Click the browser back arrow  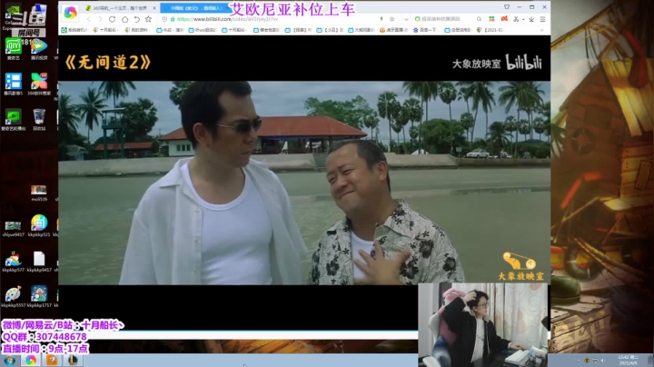[88, 19]
